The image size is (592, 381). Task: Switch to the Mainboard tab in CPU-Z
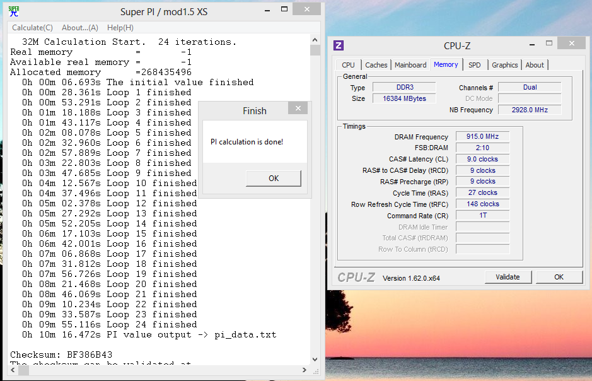tap(410, 65)
